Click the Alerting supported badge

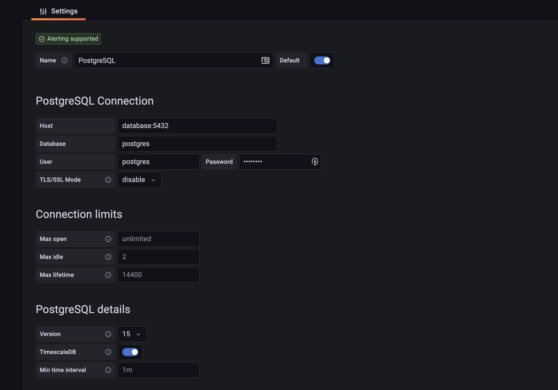pos(68,39)
